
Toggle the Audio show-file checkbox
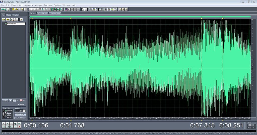click(4, 111)
